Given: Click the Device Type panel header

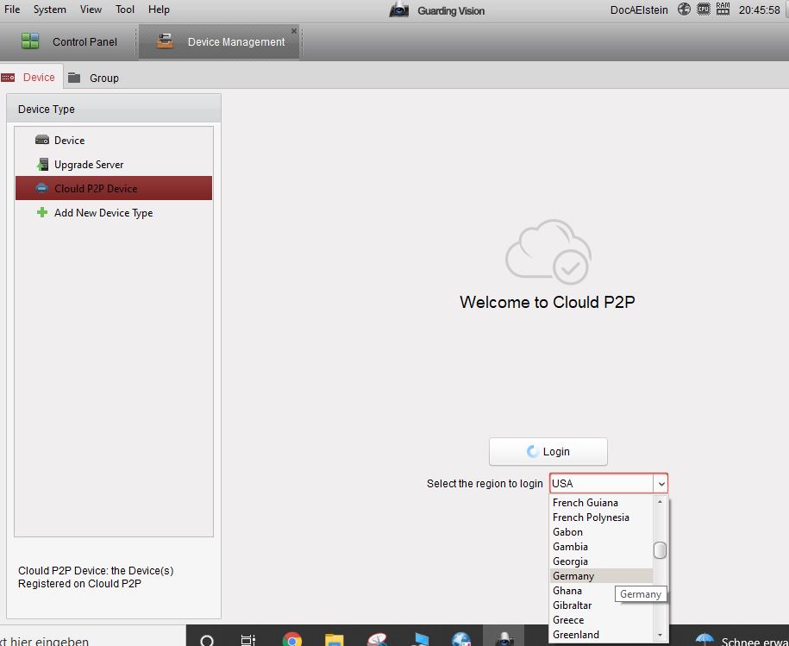Looking at the screenshot, I should click(114, 109).
